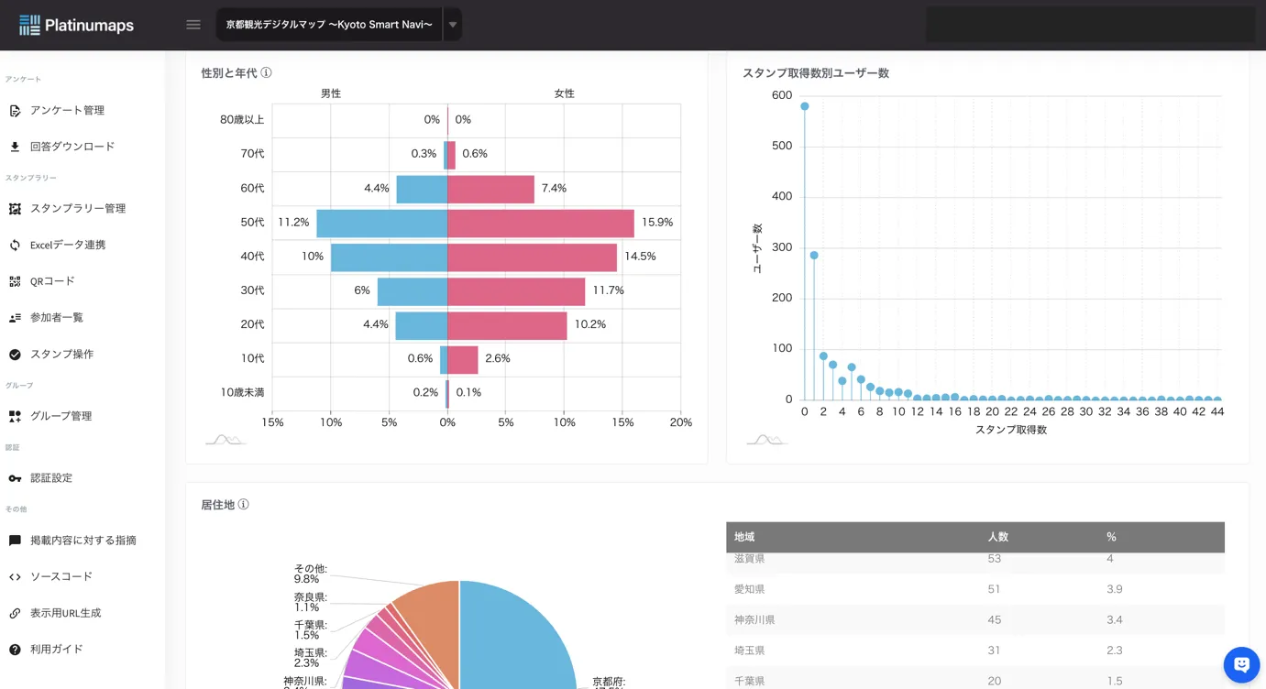Click info icon next to 性別と年代

[x=266, y=72]
